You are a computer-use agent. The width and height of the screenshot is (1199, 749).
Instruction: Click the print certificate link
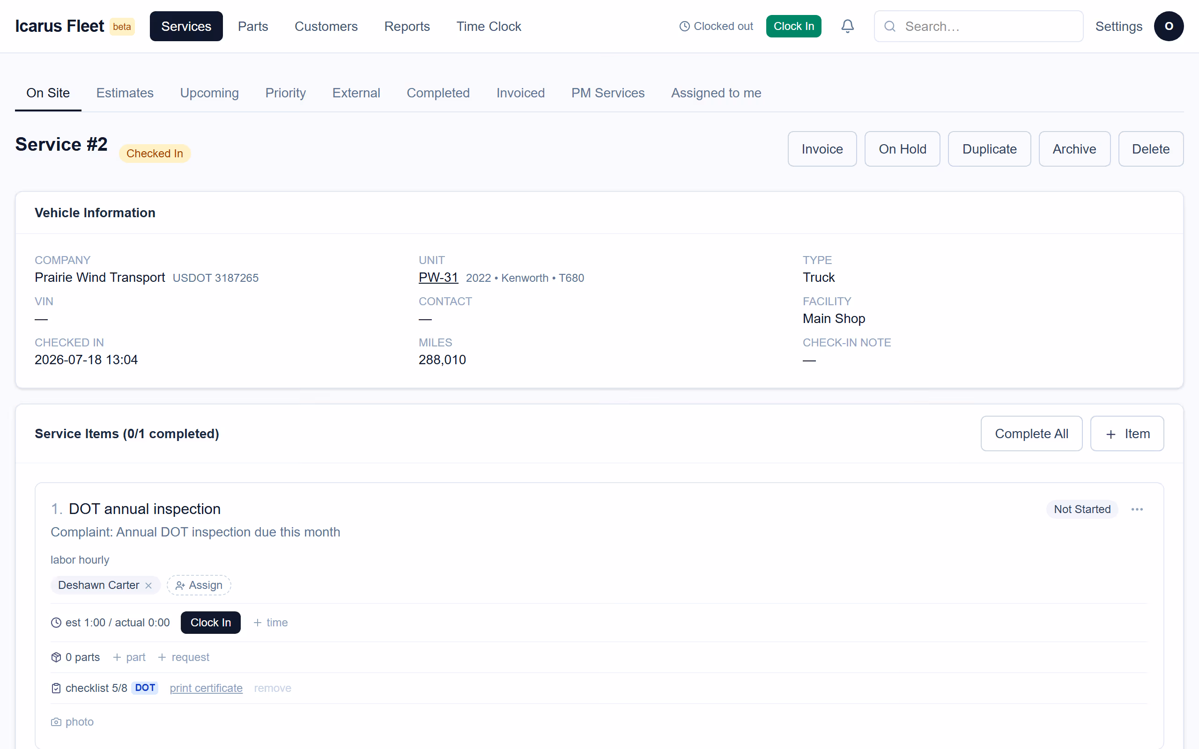(x=206, y=688)
